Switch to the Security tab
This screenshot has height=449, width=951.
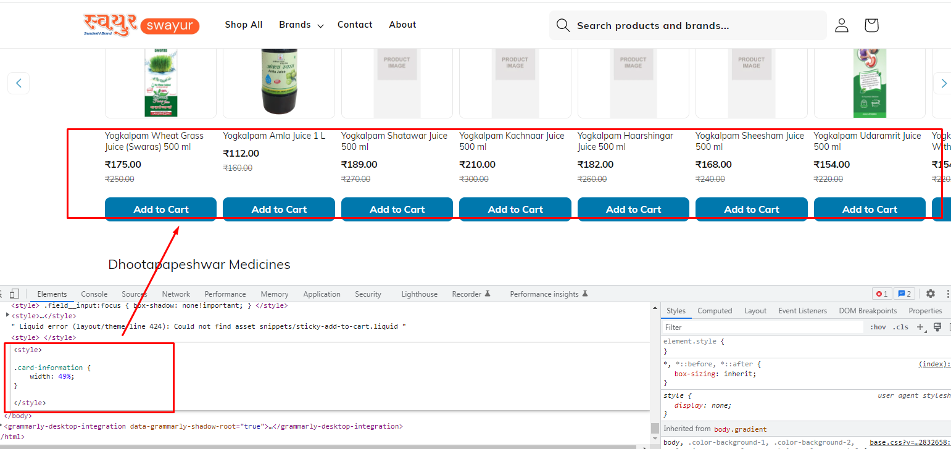pos(368,294)
